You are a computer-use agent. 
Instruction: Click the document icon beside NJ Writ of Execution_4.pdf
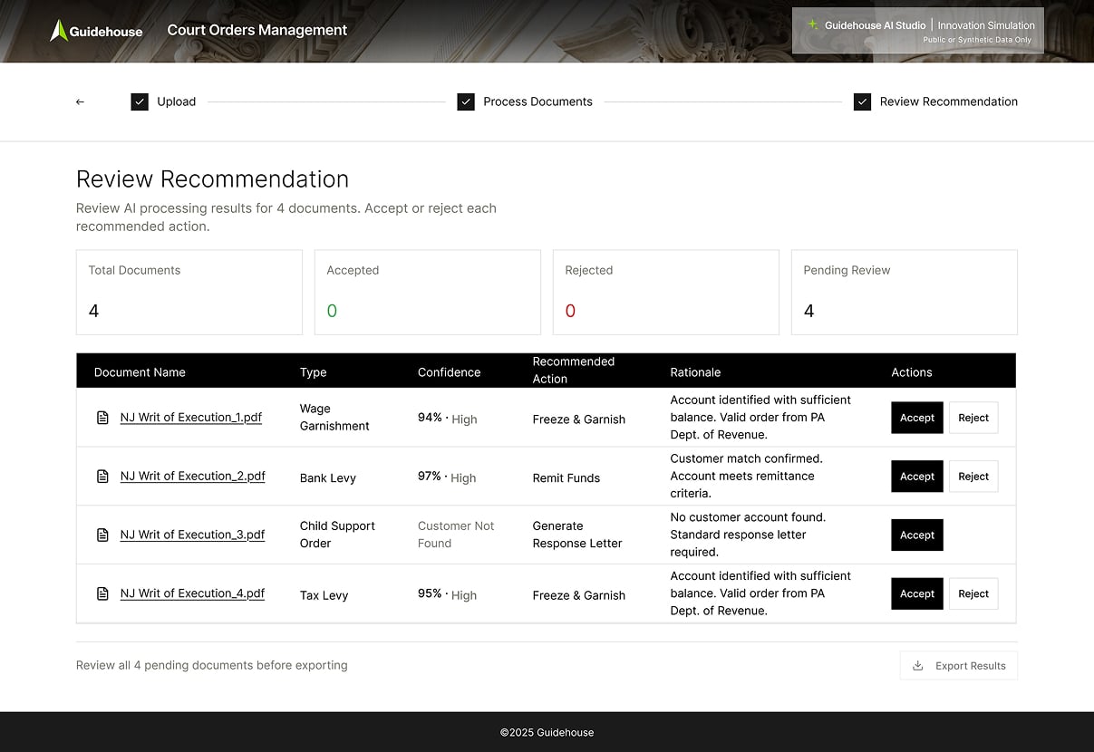102,593
